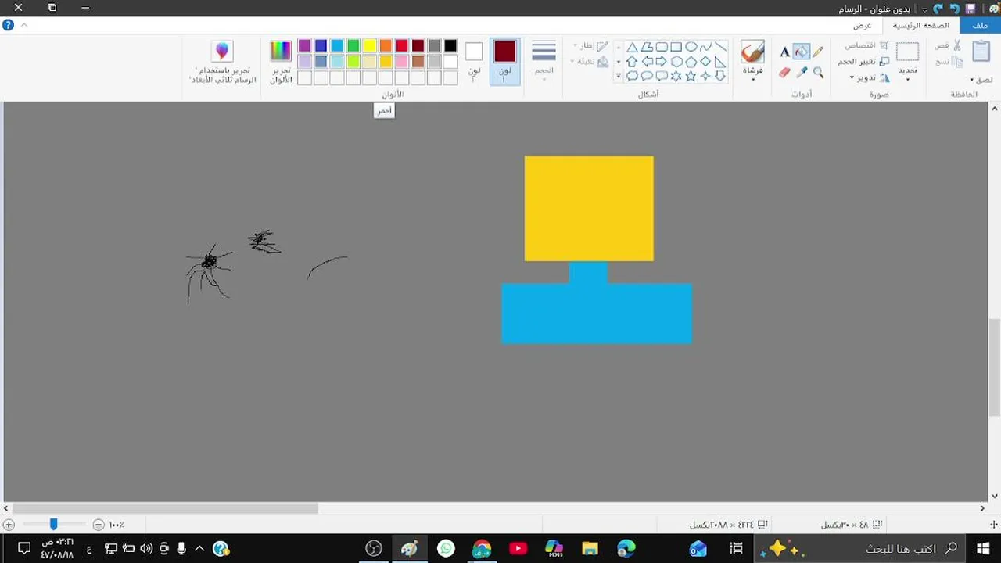The image size is (1001, 563).
Task: Choose the Triangle shape
Action: tap(632, 47)
